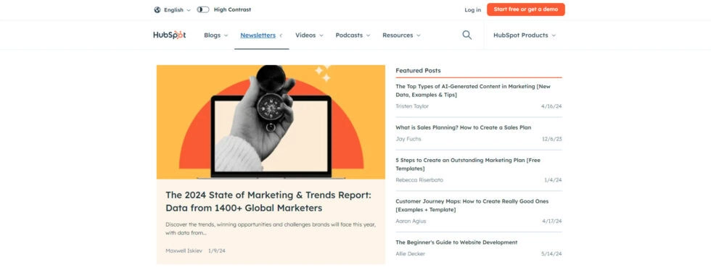Expand the chevron beside Podcasts
The image size is (711, 267).
point(368,35)
